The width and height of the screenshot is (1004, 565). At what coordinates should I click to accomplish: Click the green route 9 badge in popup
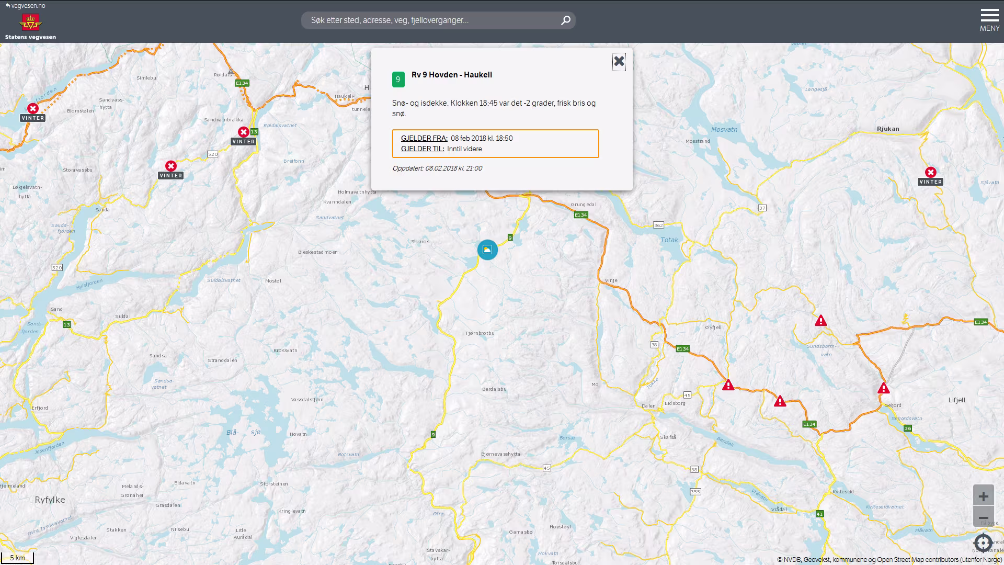click(398, 80)
